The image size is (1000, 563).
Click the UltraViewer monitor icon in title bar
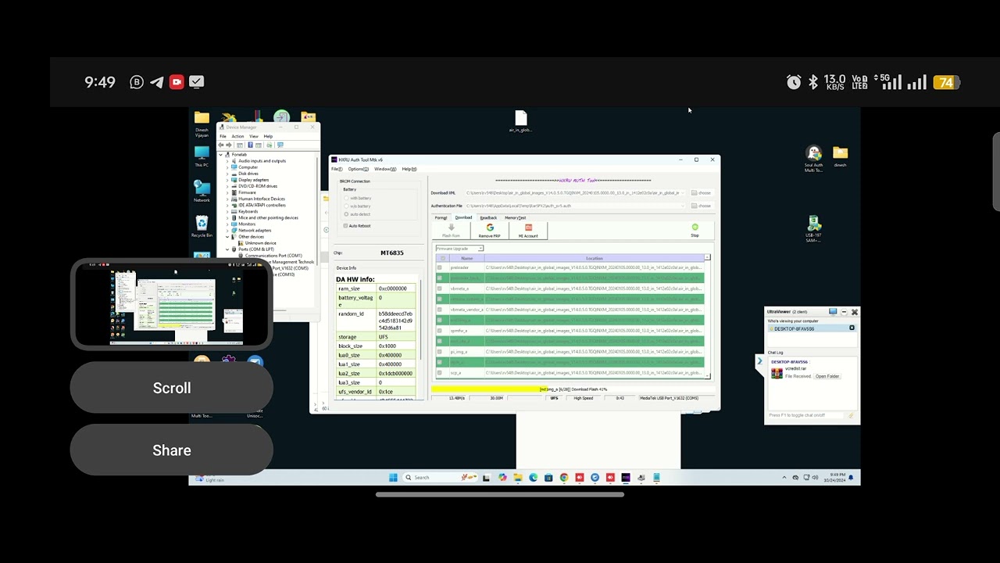click(x=833, y=312)
